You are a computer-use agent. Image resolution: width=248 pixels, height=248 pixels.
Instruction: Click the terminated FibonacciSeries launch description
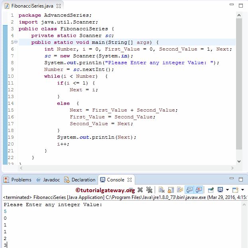click(x=126, y=197)
